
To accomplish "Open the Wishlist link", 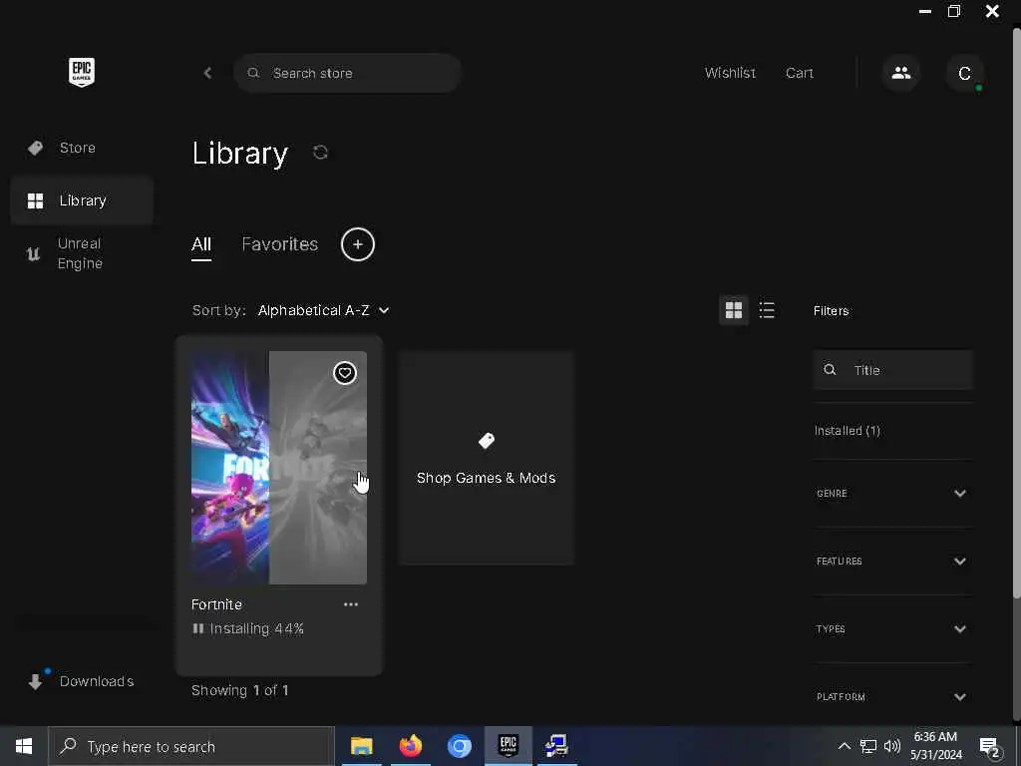I will [730, 73].
